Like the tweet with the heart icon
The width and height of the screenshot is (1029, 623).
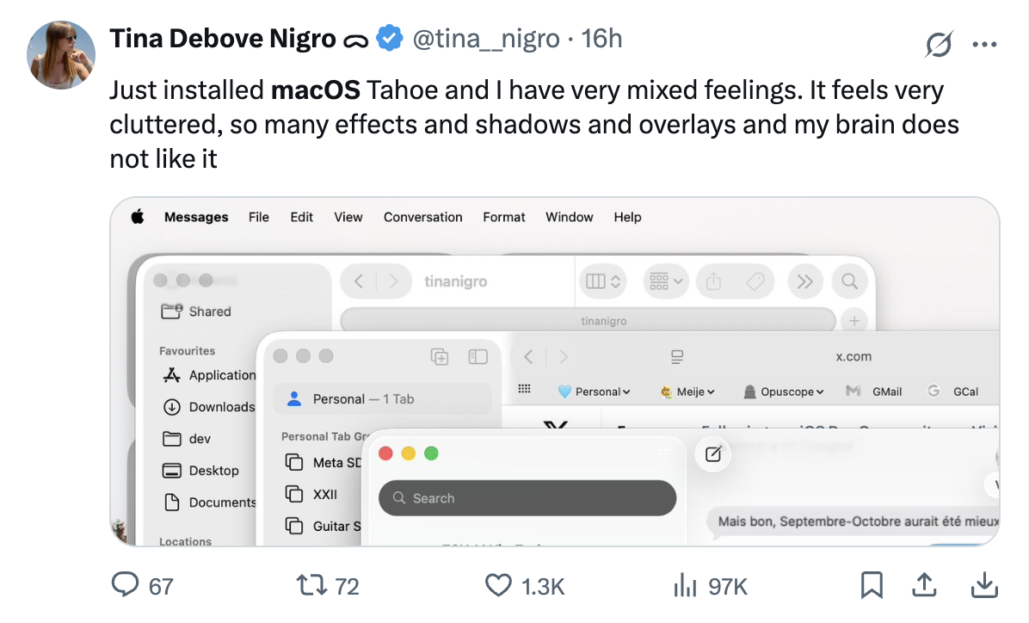coord(498,586)
